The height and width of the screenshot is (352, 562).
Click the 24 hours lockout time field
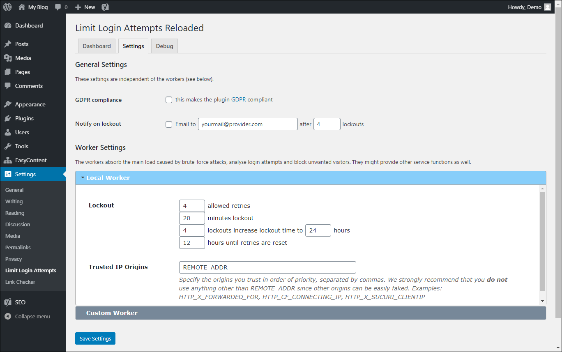(318, 230)
